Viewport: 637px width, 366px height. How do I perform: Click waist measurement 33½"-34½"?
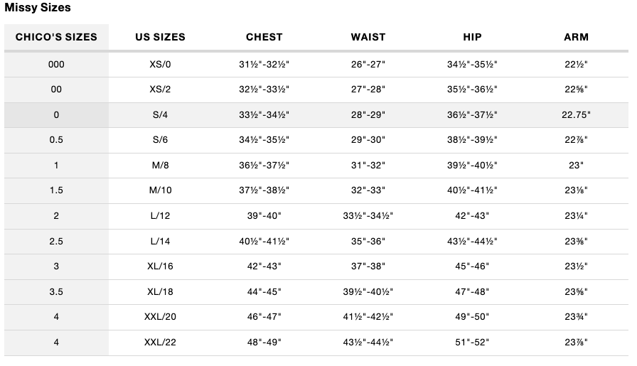pos(368,216)
